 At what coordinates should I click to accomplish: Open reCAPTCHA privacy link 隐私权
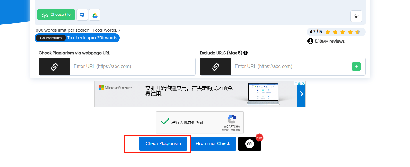(224, 130)
